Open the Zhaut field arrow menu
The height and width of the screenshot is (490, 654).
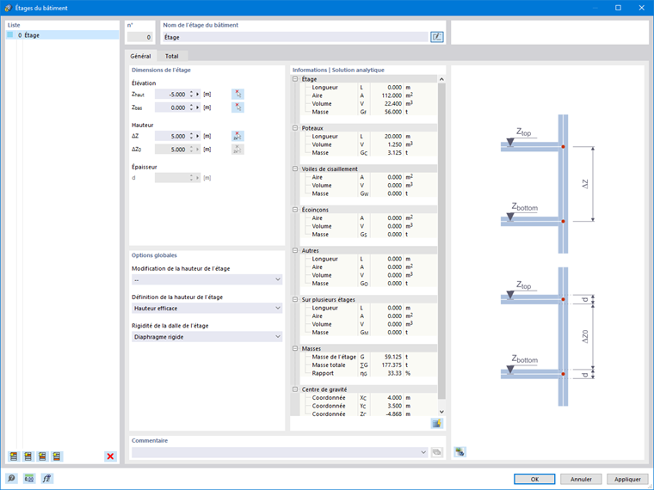198,95
